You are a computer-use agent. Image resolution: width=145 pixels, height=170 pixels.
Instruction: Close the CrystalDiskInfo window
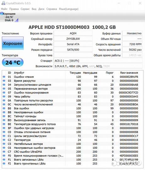pyautogui.click(x=140, y=3)
